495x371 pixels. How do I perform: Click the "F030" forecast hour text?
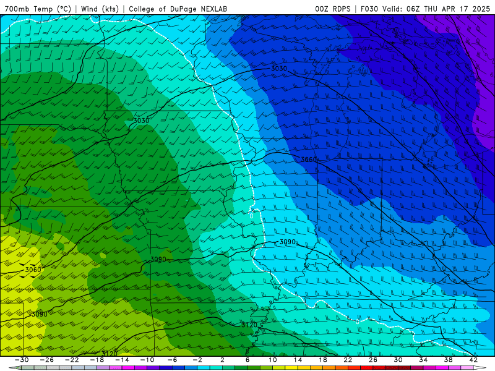click(369, 9)
